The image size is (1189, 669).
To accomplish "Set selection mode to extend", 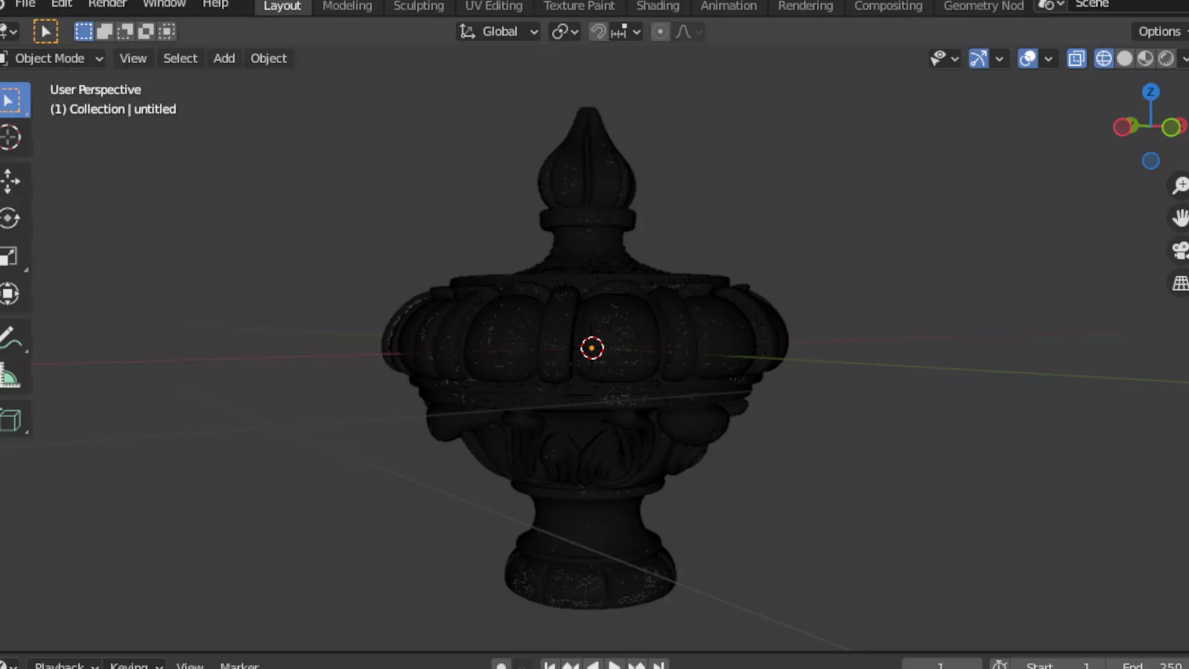I will pos(105,32).
